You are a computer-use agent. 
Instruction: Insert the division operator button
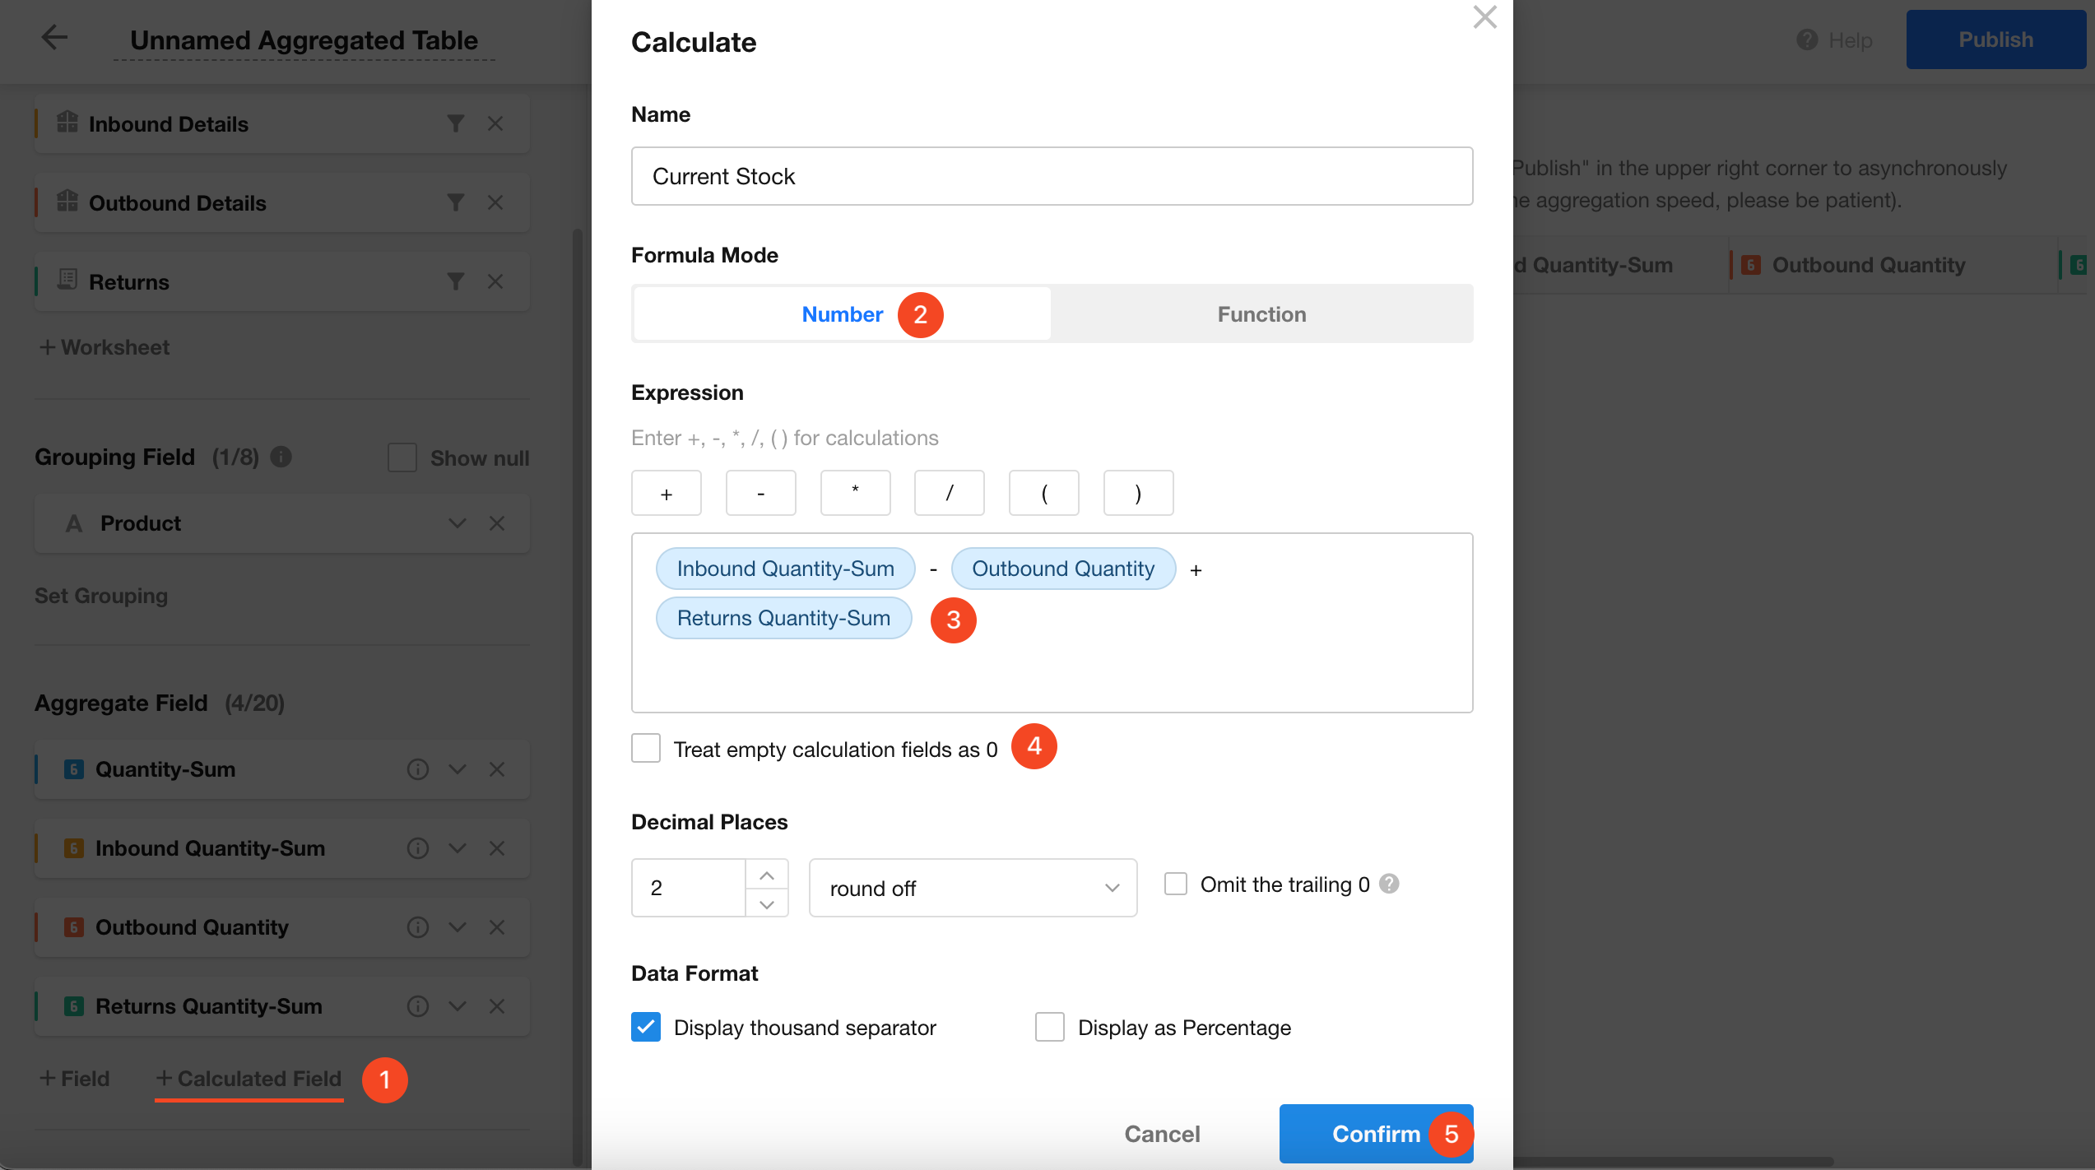click(x=949, y=493)
